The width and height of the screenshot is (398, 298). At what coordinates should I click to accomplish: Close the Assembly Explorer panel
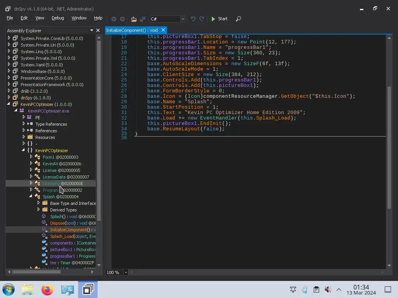point(98,30)
